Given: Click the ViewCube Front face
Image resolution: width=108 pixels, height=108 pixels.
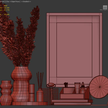Looking at the screenshot, I should [105, 7].
